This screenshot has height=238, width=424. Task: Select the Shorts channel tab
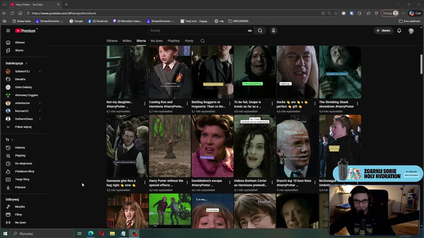pyautogui.click(x=141, y=41)
